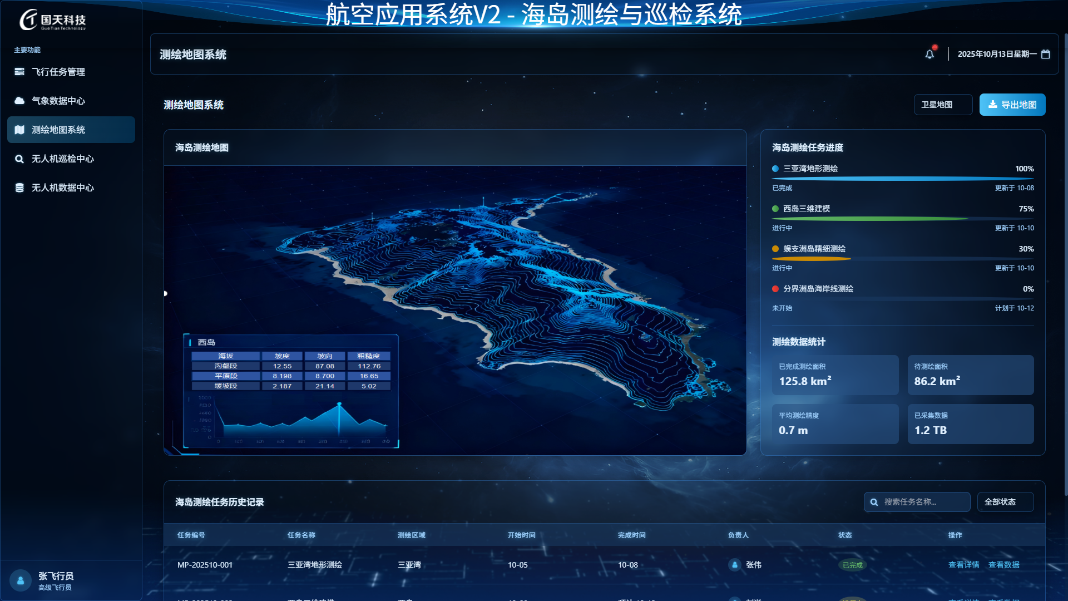The height and width of the screenshot is (601, 1068).
Task: Open date picker showing 2025年10月13日
Action: (997, 55)
